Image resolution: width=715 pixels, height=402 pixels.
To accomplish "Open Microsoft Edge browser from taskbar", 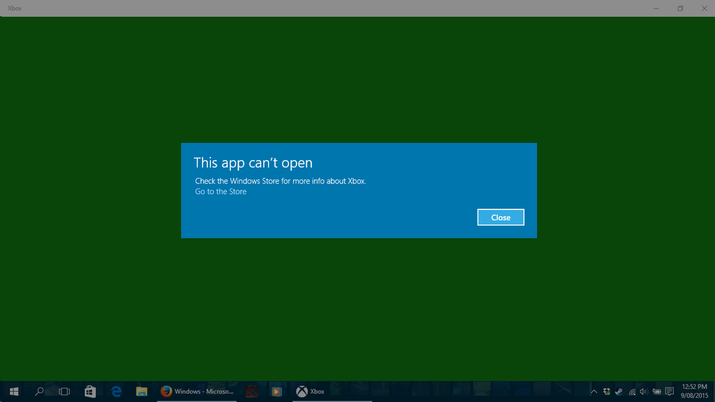I will [x=117, y=392].
